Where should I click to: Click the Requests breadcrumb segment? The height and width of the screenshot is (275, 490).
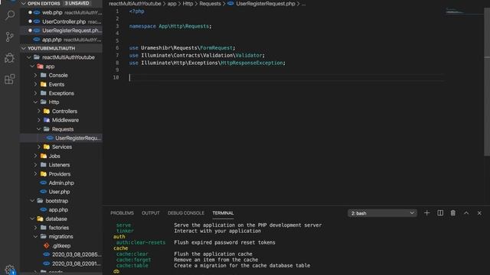coord(210,4)
